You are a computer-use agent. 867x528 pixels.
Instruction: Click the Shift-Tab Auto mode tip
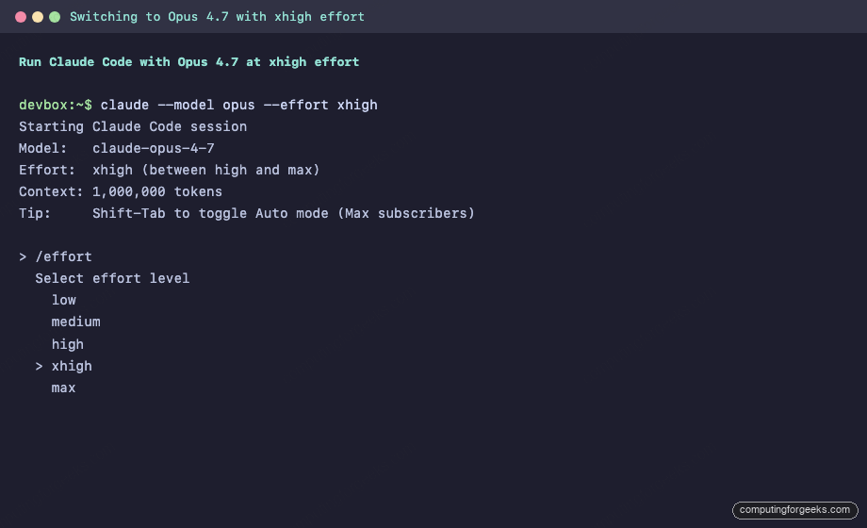(283, 213)
